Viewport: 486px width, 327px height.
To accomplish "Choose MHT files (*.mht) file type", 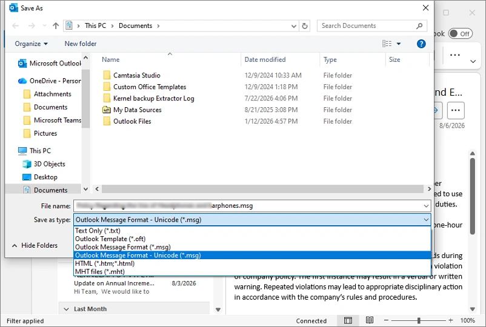I will (x=252, y=271).
